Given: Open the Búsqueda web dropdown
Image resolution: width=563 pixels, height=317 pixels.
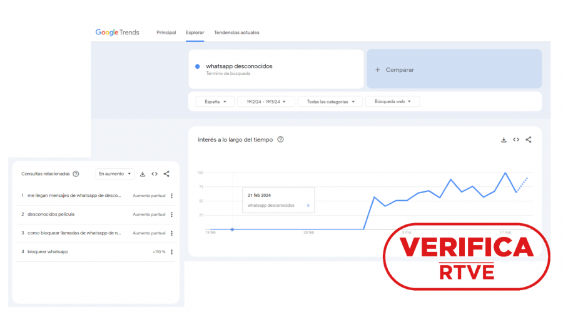Looking at the screenshot, I should [392, 101].
